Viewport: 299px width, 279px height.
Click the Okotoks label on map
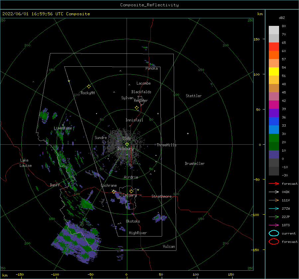pos(133,221)
